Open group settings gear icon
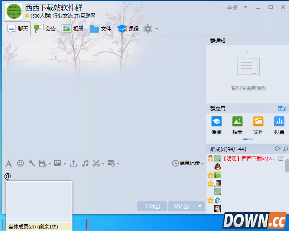This screenshot has width=289, height=231. click(148, 29)
